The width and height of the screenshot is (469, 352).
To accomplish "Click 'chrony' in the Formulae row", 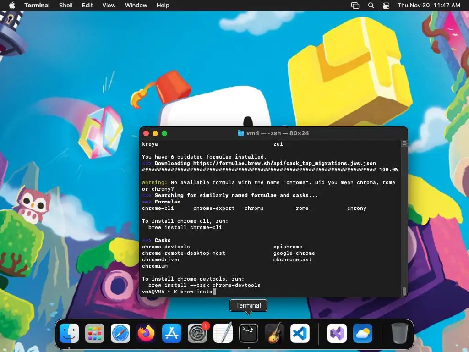I will pyautogui.click(x=356, y=208).
